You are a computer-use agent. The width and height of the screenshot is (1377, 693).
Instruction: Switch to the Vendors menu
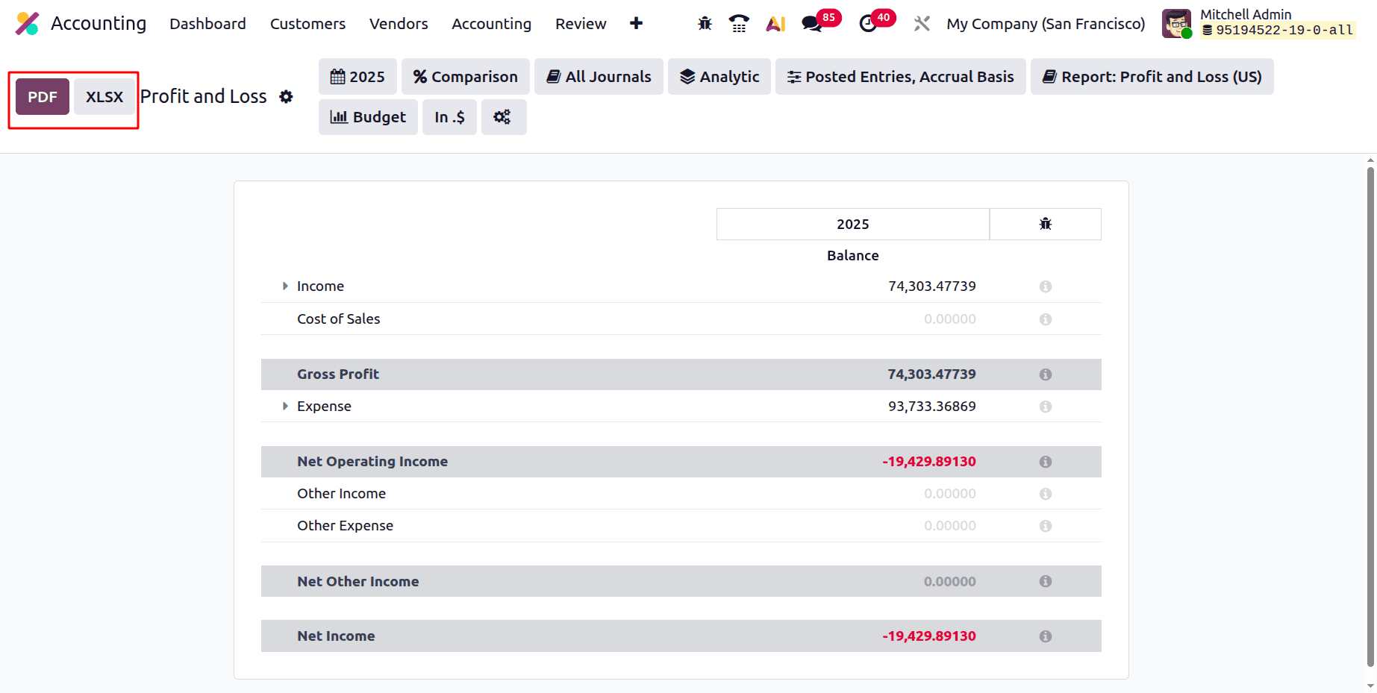(399, 23)
